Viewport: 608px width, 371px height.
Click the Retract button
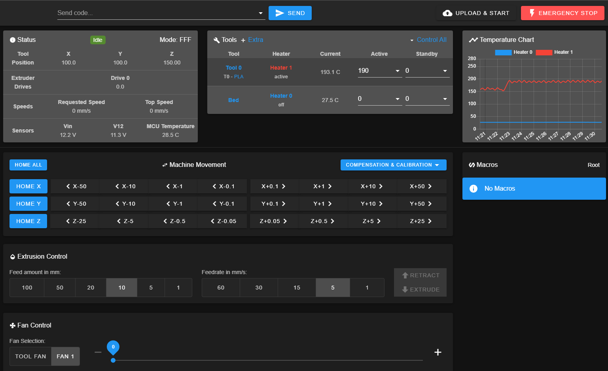coord(420,275)
